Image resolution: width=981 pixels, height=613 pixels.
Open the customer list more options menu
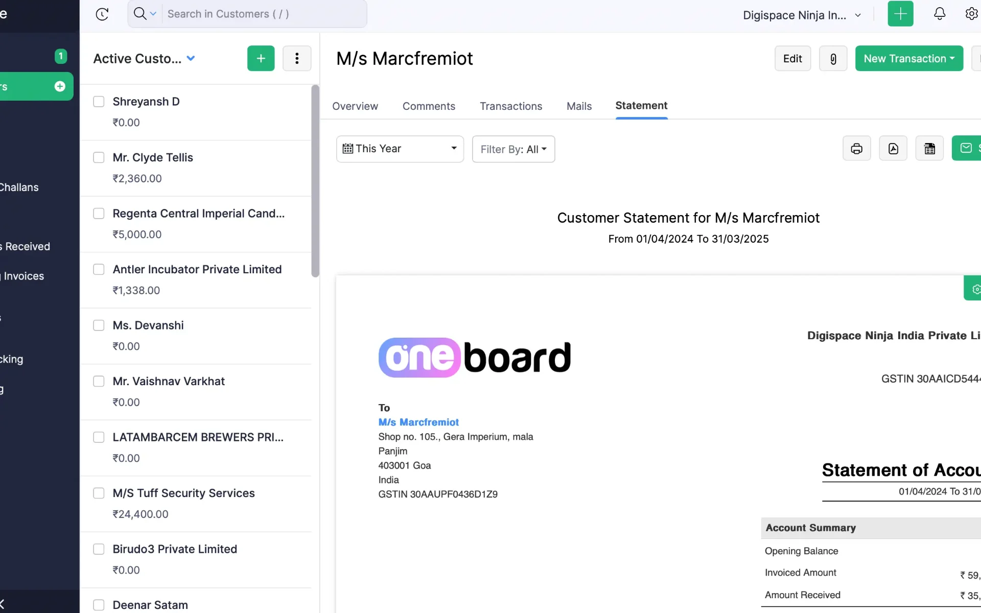click(x=297, y=58)
